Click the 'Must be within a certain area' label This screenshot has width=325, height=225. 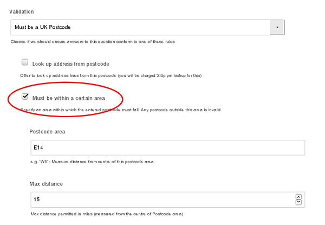[x=68, y=98]
